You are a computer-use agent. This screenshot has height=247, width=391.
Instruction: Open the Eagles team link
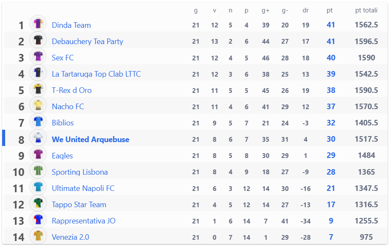(62, 156)
